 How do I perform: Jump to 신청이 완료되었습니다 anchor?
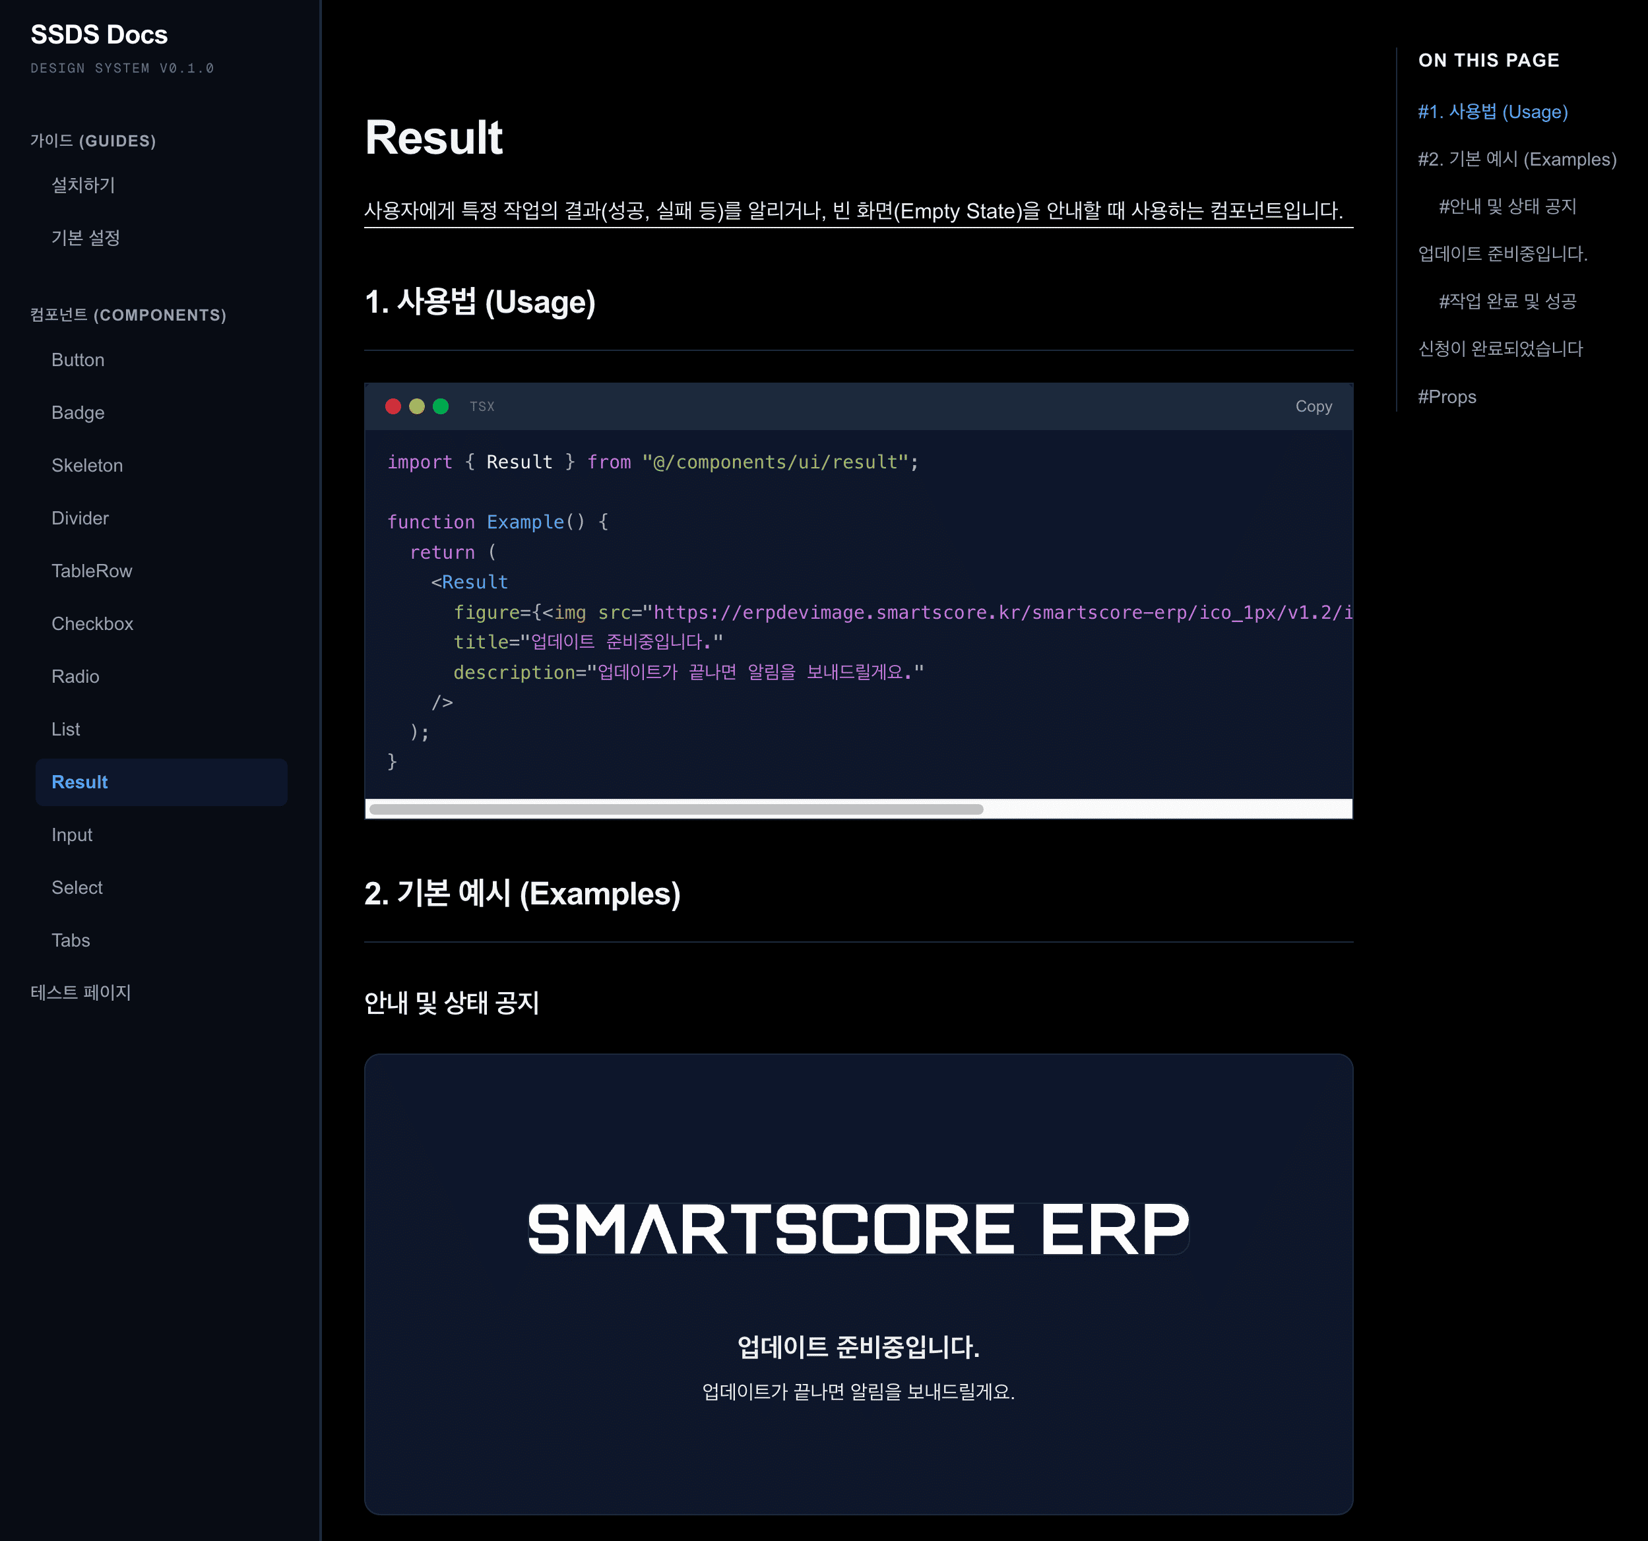pyautogui.click(x=1500, y=349)
